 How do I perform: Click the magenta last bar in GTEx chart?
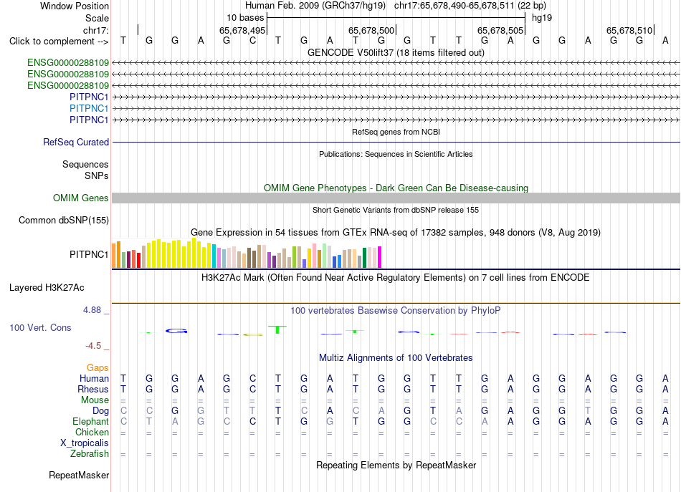click(x=380, y=257)
